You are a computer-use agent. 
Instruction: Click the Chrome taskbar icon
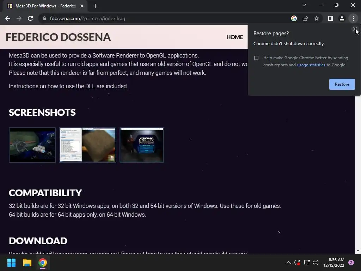pyautogui.click(x=43, y=263)
